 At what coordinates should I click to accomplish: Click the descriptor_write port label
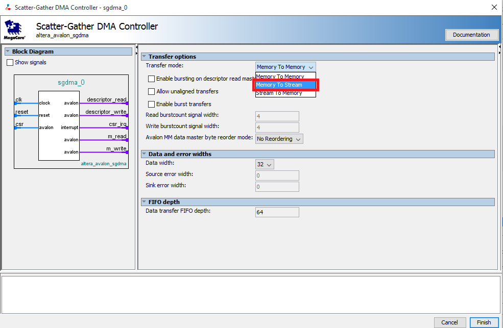point(106,112)
